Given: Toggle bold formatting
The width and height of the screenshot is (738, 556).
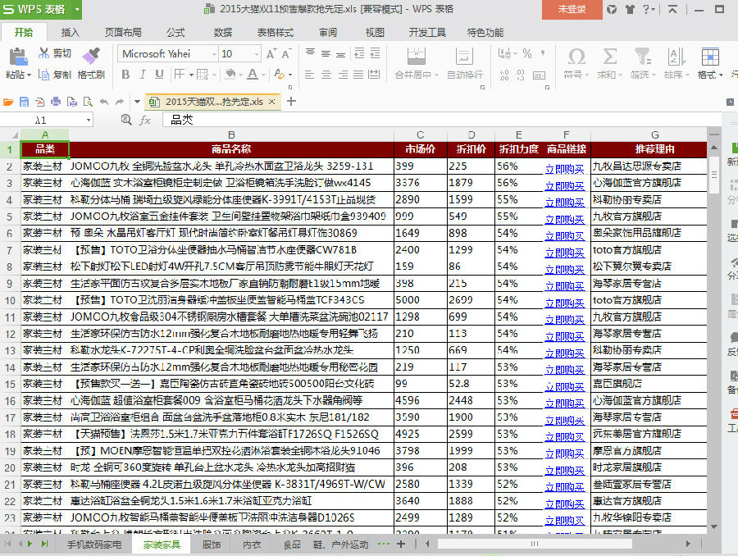Looking at the screenshot, I should coord(125,75).
